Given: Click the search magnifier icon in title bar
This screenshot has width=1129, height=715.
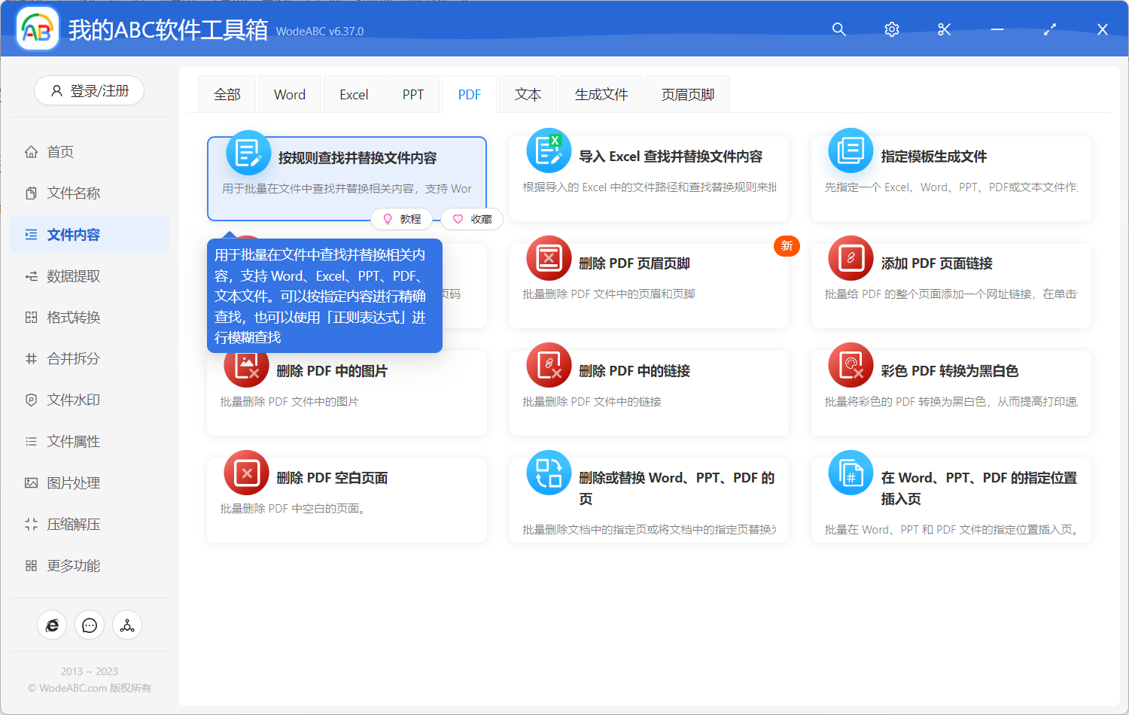Looking at the screenshot, I should coord(838,29).
